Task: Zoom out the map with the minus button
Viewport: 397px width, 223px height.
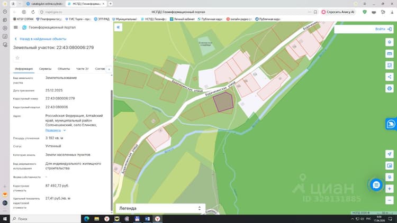Action: pos(390,200)
